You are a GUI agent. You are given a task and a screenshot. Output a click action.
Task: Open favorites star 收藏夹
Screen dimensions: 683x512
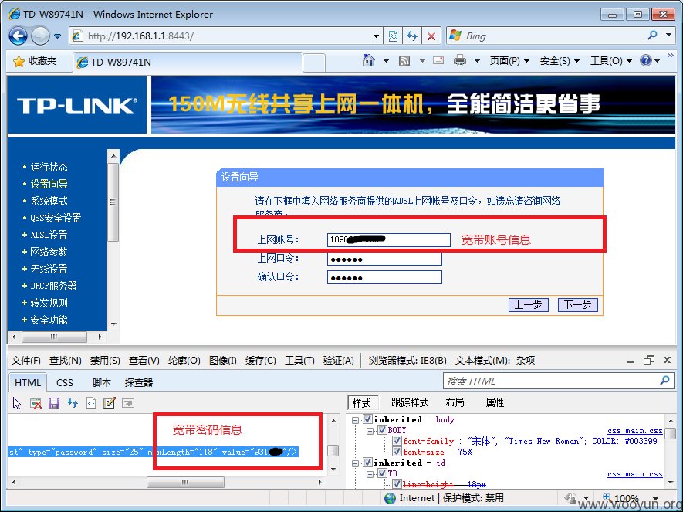coord(35,62)
